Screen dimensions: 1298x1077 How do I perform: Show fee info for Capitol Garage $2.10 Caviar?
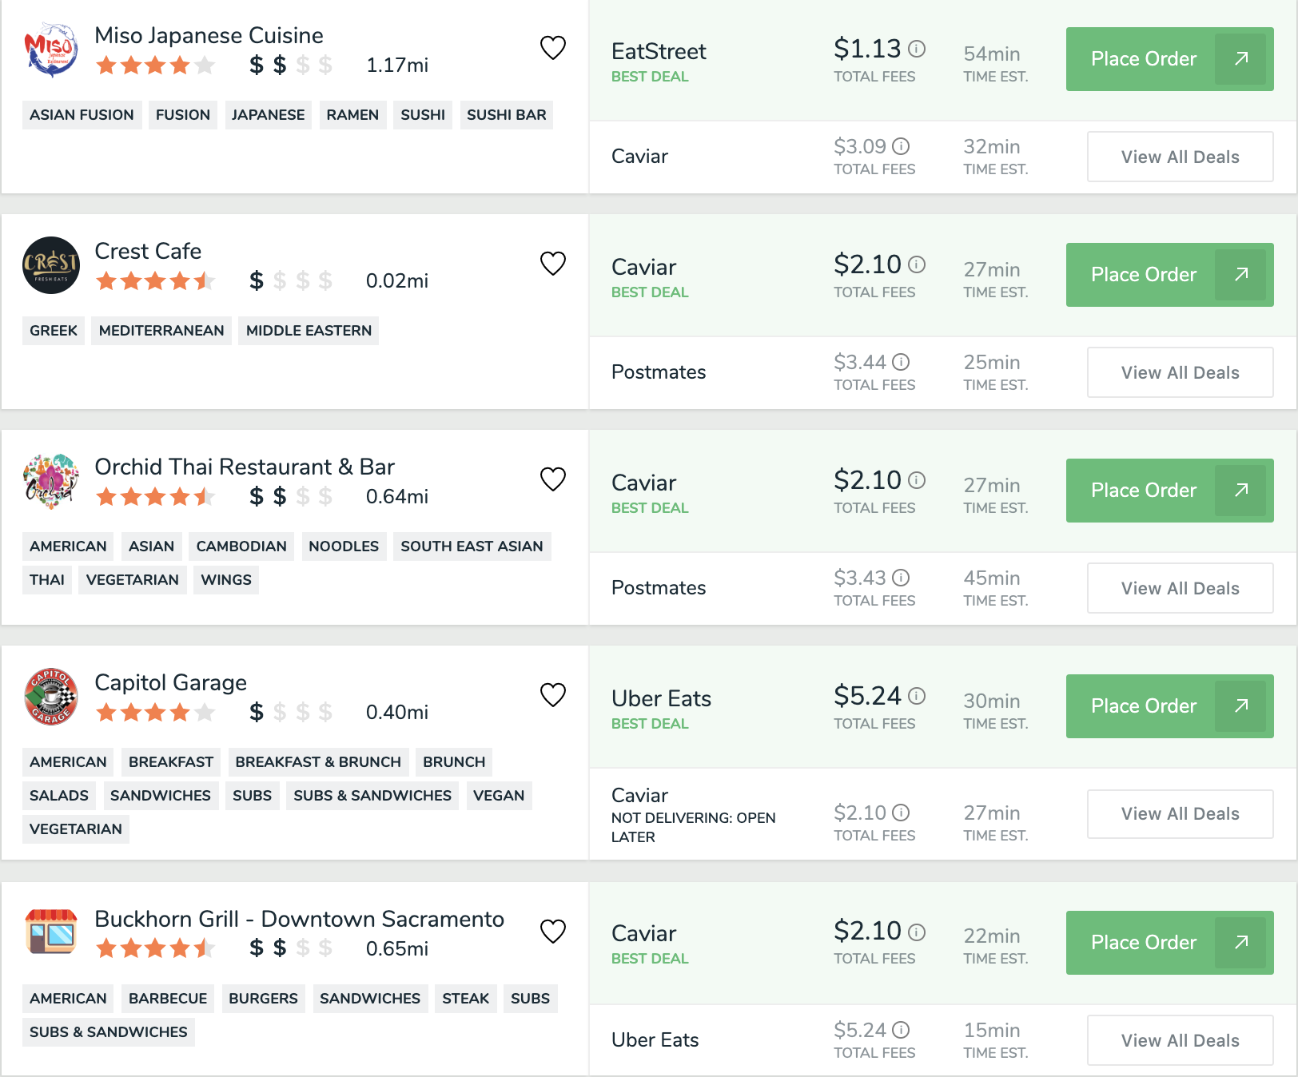pos(901,813)
